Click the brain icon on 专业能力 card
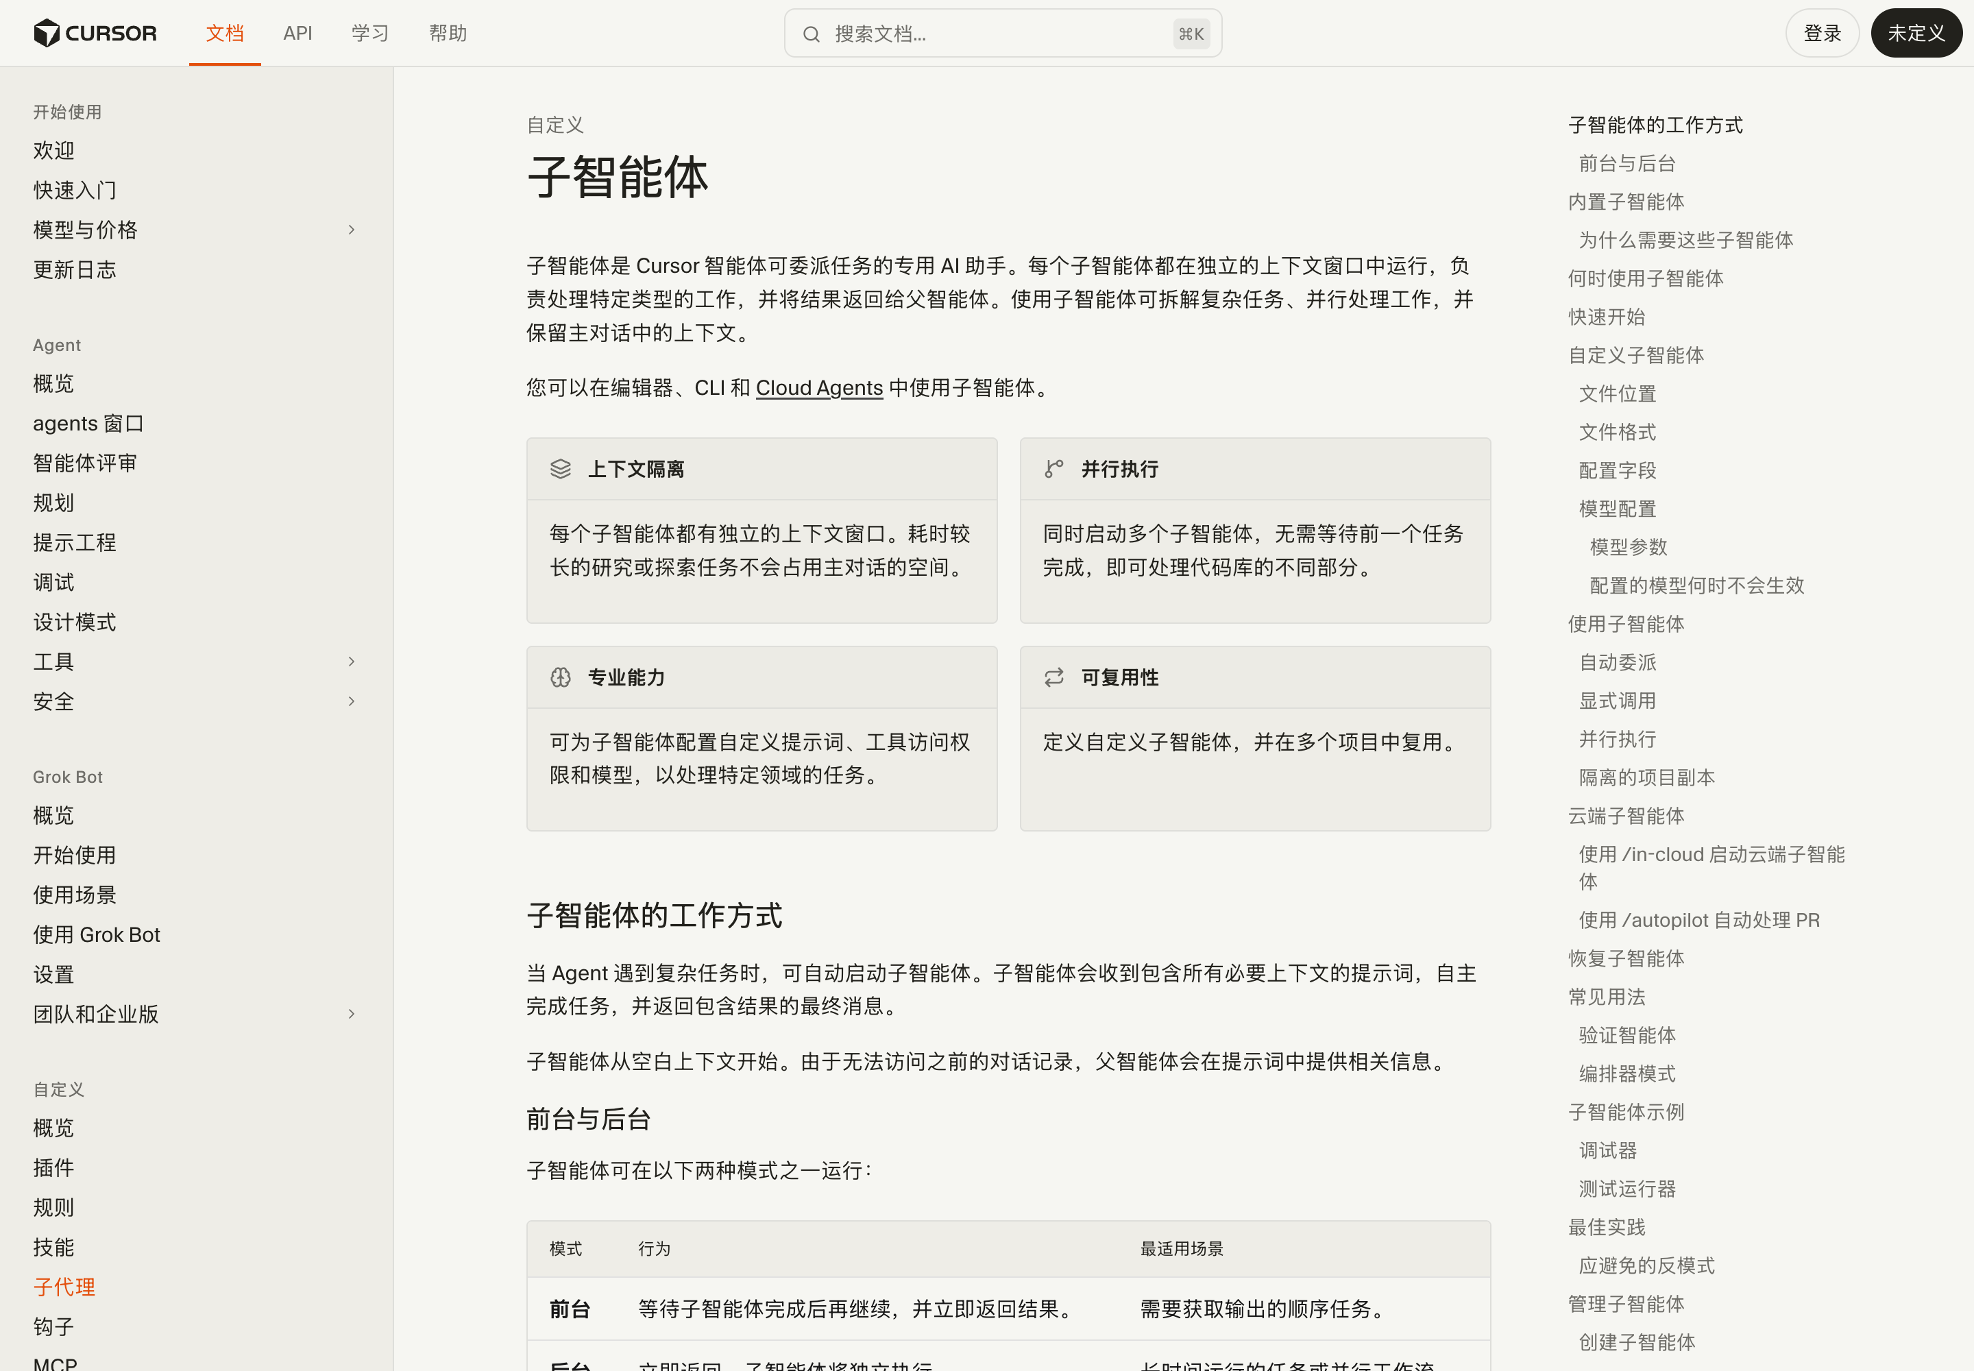The image size is (1974, 1371). point(561,678)
